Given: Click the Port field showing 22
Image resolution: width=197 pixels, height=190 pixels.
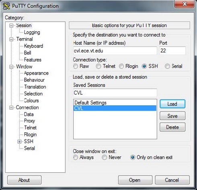Looking at the screenshot, I should [172, 51].
